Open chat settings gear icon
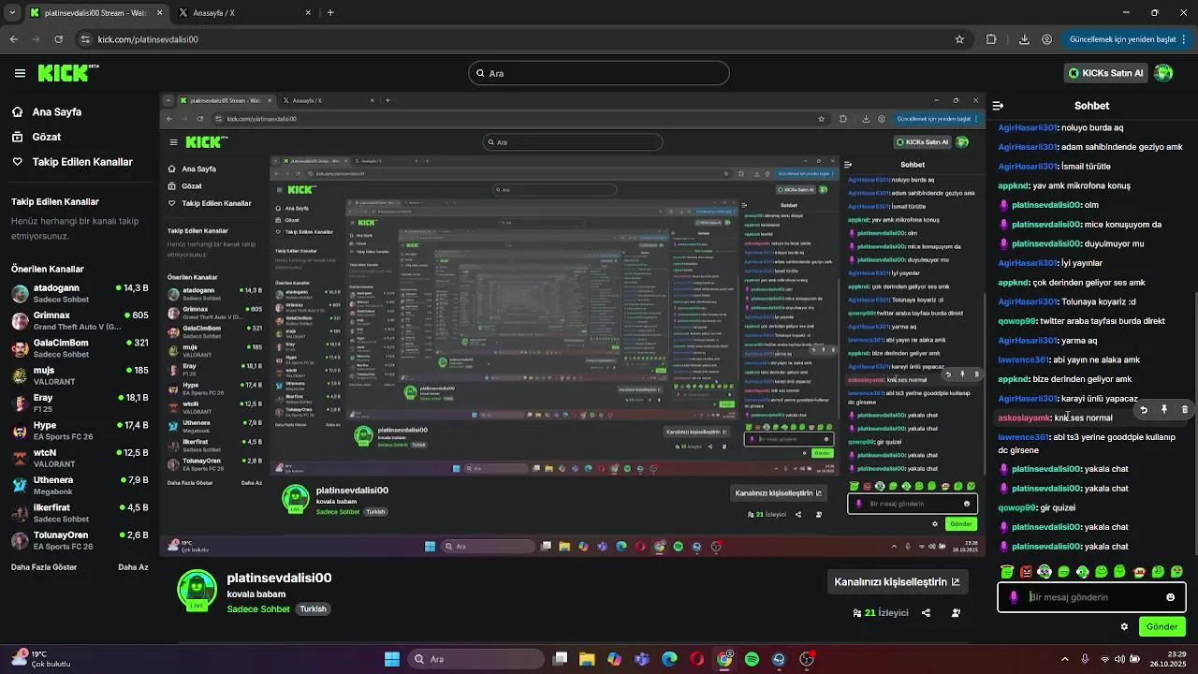The width and height of the screenshot is (1198, 674). point(1124,627)
